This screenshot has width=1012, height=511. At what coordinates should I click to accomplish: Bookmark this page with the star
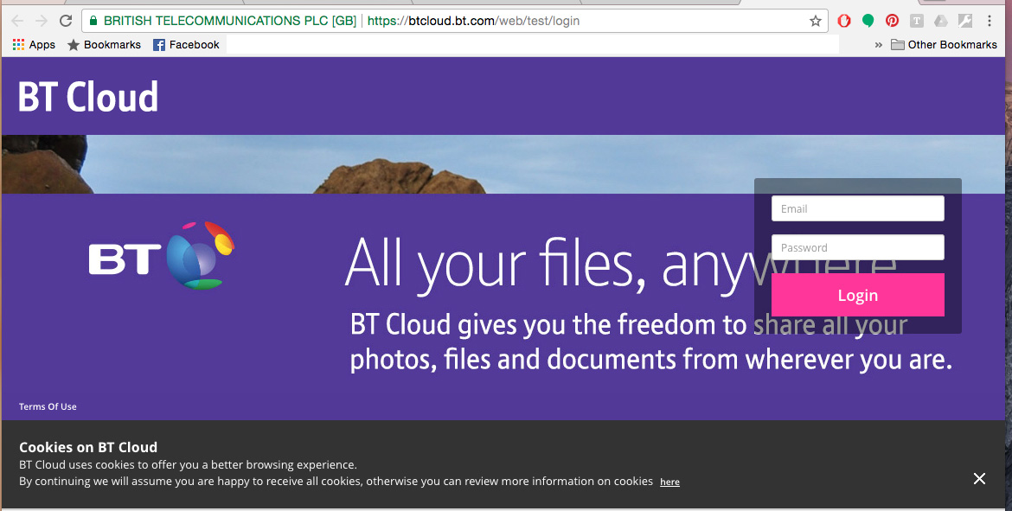coord(815,20)
